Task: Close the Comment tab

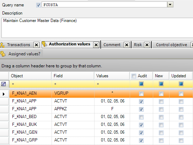Action: [127, 45]
